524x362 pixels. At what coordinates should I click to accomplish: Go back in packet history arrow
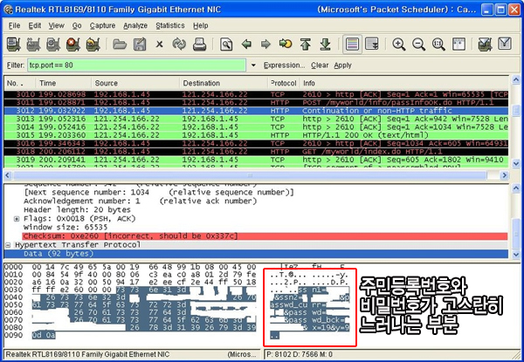pyautogui.click(x=246, y=44)
